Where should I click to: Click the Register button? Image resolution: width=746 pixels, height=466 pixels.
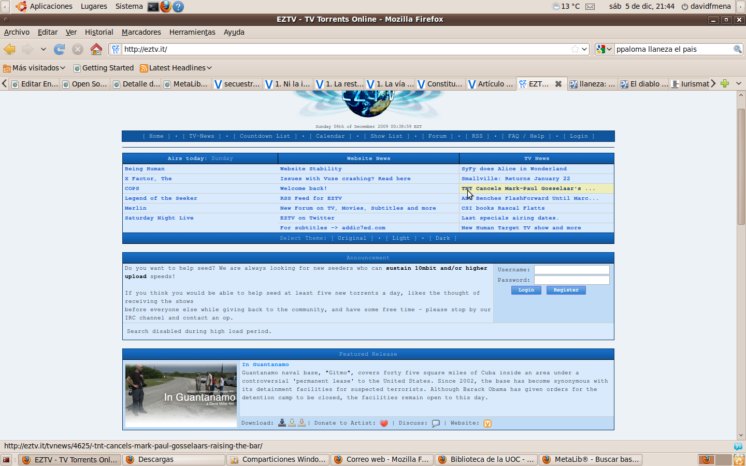coord(566,290)
